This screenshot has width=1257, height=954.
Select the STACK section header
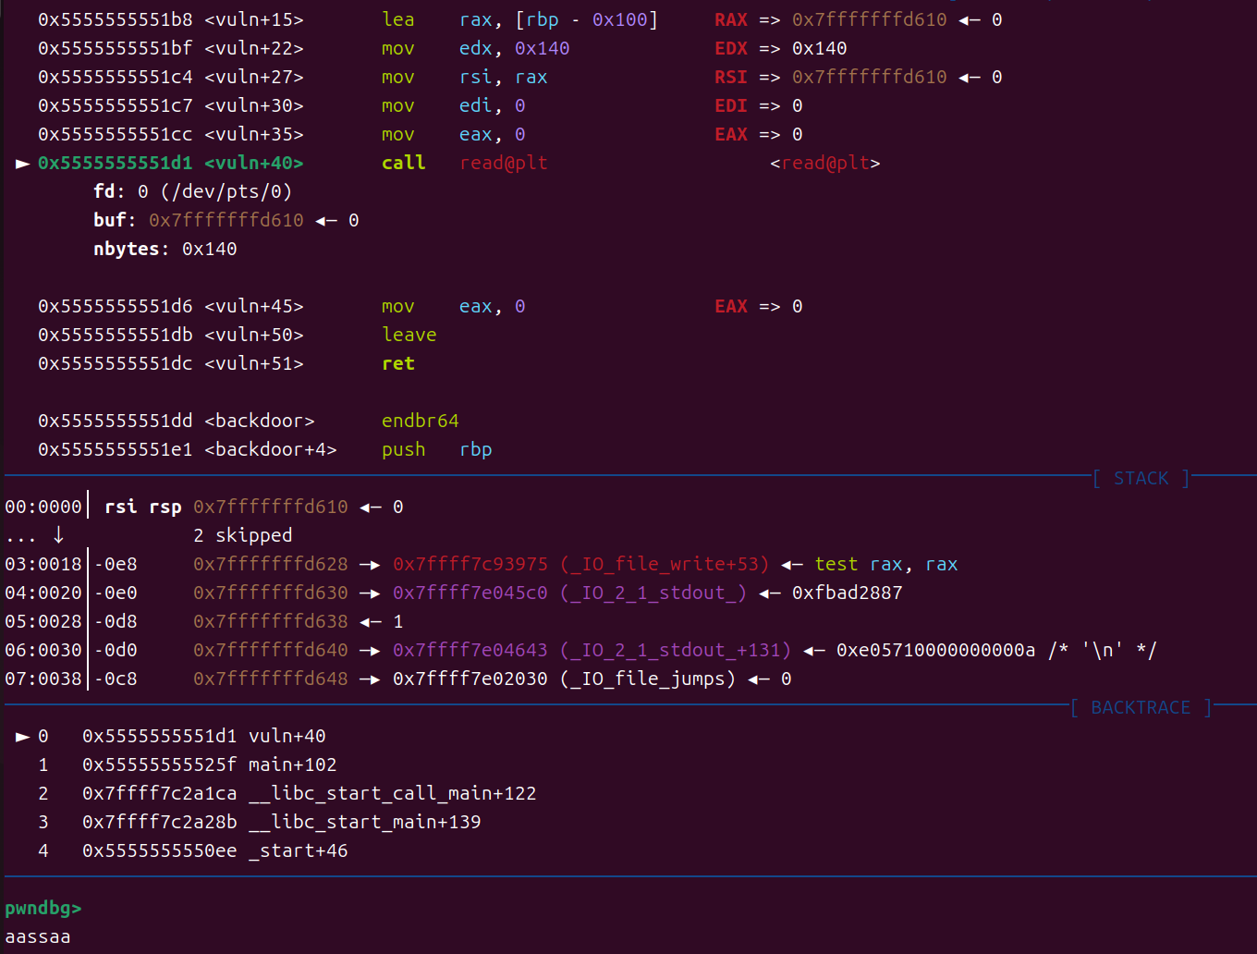(1141, 478)
